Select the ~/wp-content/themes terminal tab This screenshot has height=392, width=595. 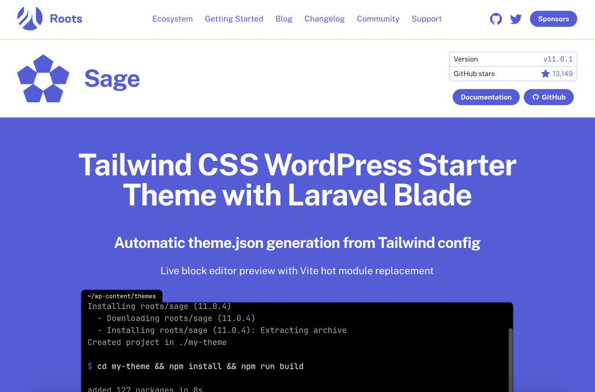pos(121,296)
